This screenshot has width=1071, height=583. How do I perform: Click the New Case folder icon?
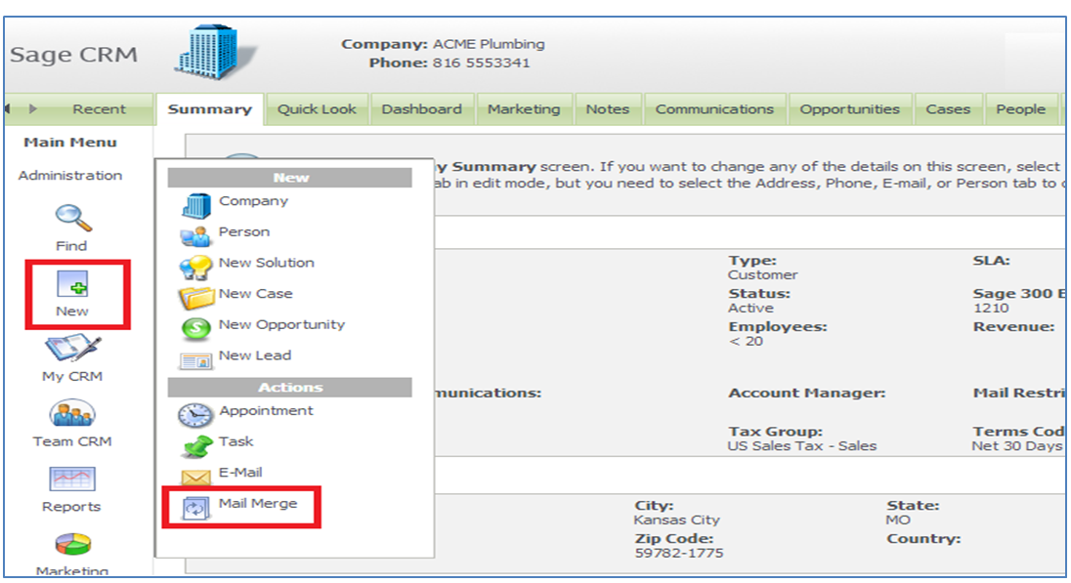click(x=196, y=298)
